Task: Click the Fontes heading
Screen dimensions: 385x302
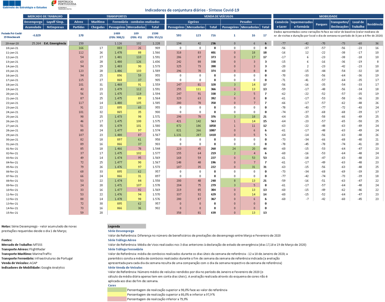Action: [7, 240]
